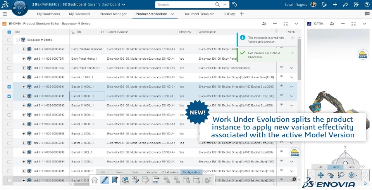Viewport: 372px width, 190px height.
Task: Click the hard-hat assistant icon in CATIA widget
Action: point(363,54)
